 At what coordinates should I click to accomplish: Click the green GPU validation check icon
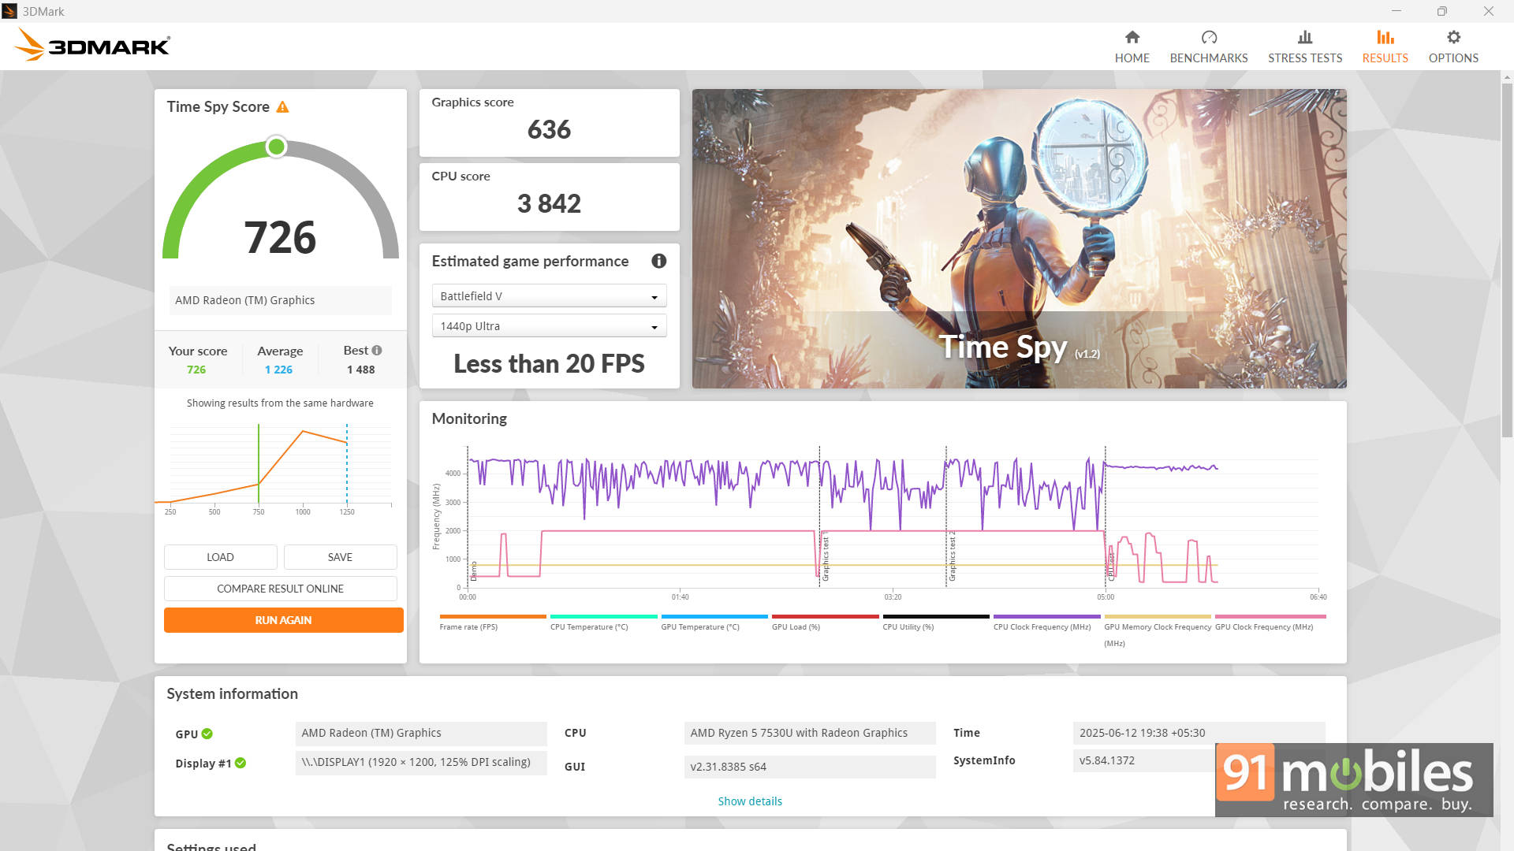207,734
